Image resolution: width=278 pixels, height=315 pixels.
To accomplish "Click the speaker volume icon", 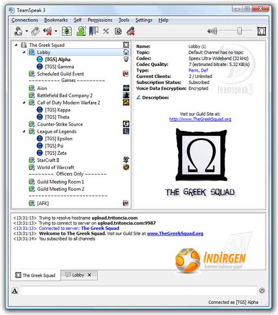I will 212,31.
